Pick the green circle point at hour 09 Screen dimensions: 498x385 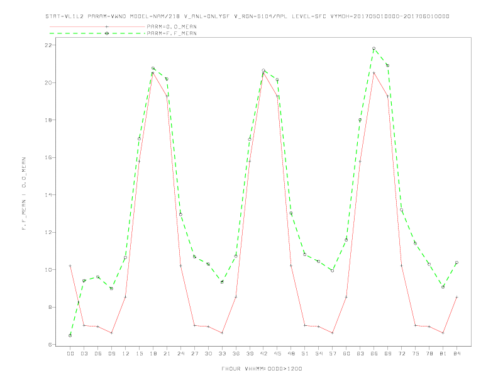111,288
